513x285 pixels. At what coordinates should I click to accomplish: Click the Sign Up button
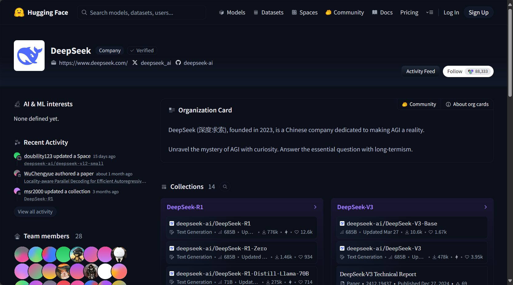tap(479, 12)
